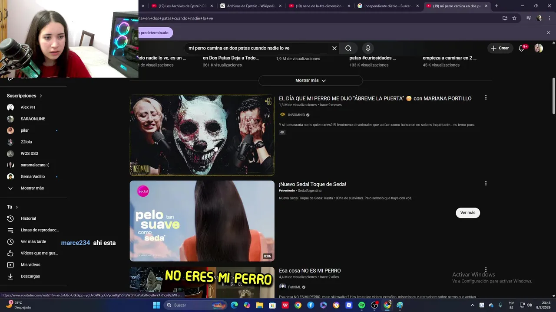The height and width of the screenshot is (312, 556).
Task: Visit SedalArgentina sponsor link
Action: (x=309, y=191)
